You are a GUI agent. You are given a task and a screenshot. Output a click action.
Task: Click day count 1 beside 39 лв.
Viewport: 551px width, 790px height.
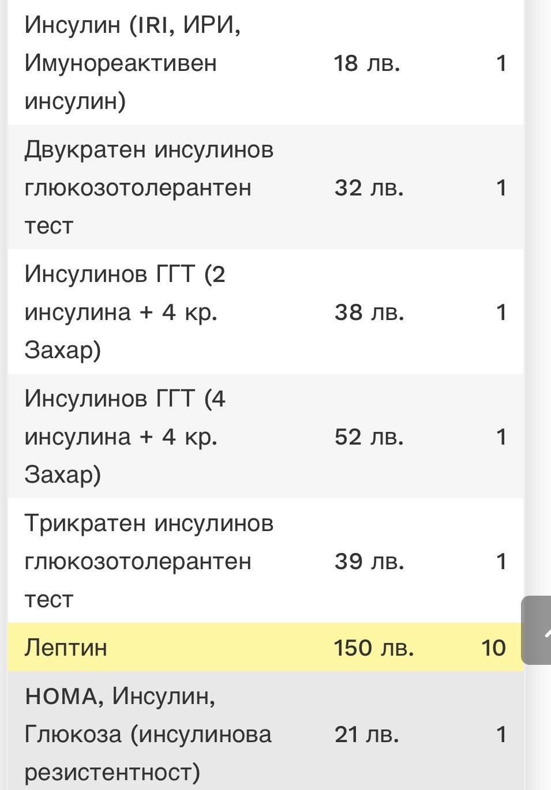pos(501,562)
